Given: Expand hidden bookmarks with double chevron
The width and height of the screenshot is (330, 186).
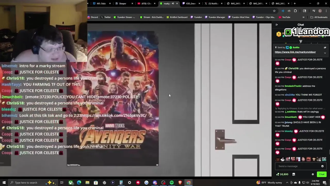Looking at the screenshot, I should [x=303, y=17].
